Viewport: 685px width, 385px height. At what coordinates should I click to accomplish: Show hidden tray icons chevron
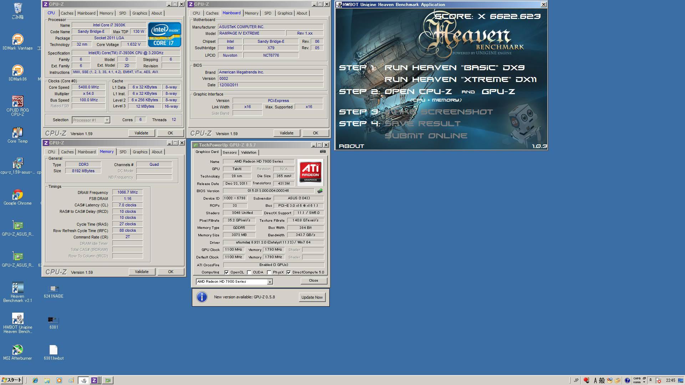point(650,380)
